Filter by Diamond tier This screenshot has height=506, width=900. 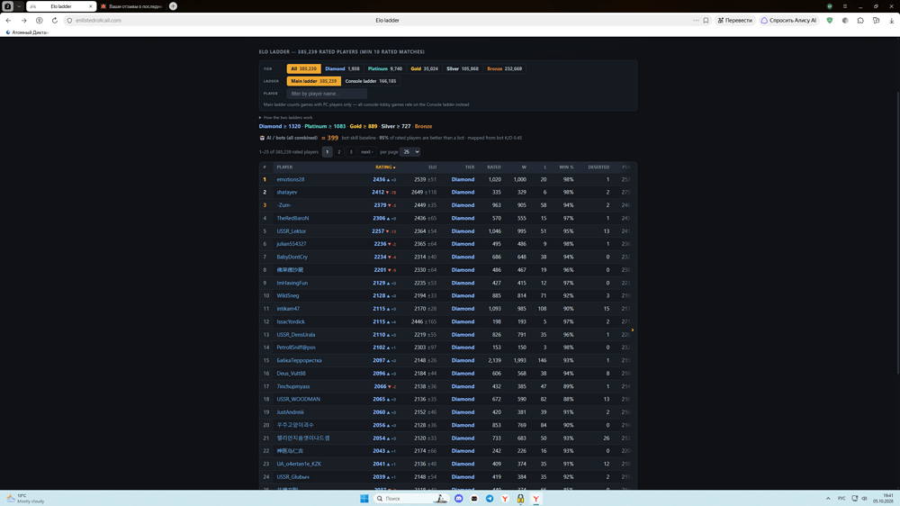pyautogui.click(x=342, y=68)
